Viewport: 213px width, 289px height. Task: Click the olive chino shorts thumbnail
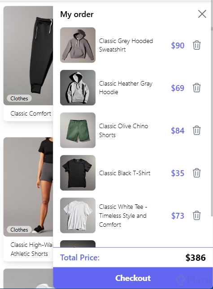(78, 130)
